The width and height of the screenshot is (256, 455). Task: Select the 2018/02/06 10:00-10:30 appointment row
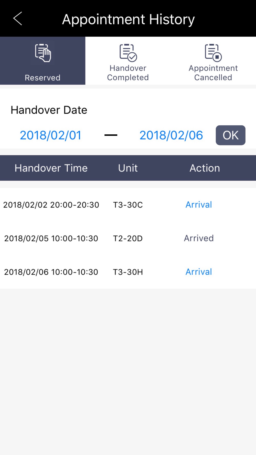coord(128,272)
